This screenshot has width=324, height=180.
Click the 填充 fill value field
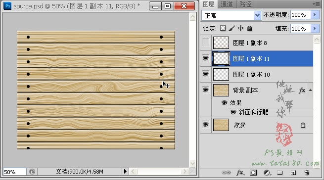point(301,29)
